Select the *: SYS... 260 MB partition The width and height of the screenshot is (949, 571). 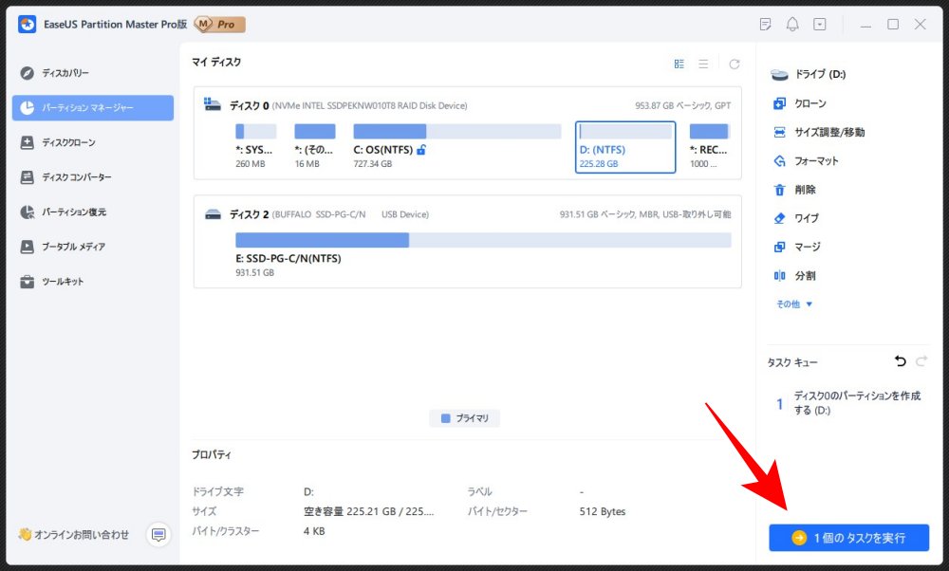(x=255, y=146)
